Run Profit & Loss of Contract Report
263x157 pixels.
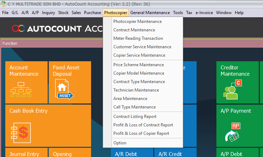[x=143, y=125]
